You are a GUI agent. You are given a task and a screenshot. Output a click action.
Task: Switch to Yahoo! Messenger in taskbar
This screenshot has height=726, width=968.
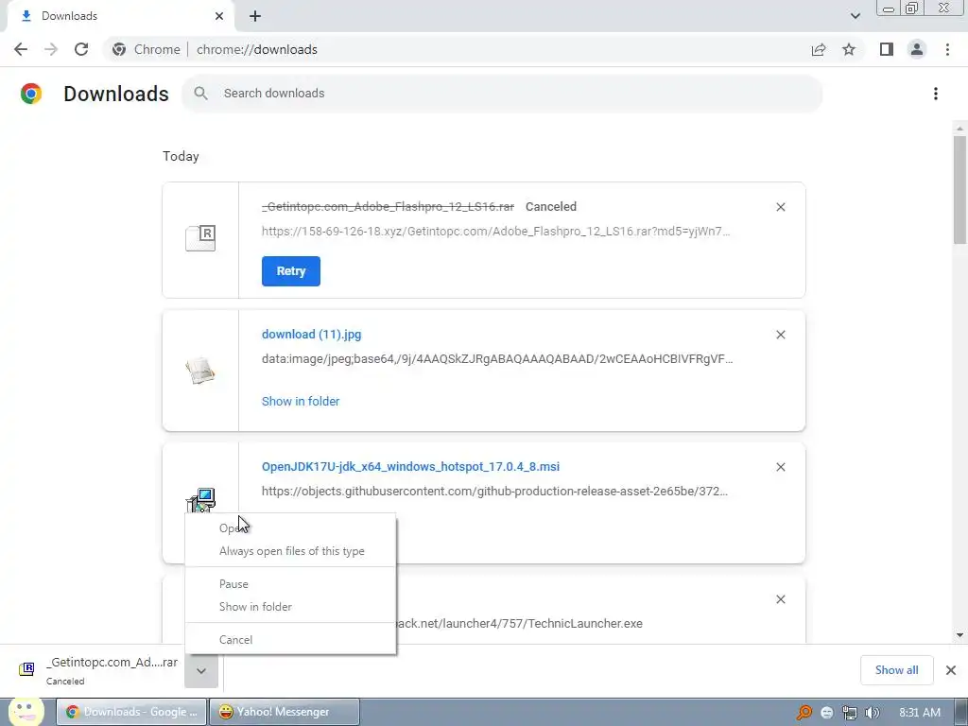tap(284, 712)
